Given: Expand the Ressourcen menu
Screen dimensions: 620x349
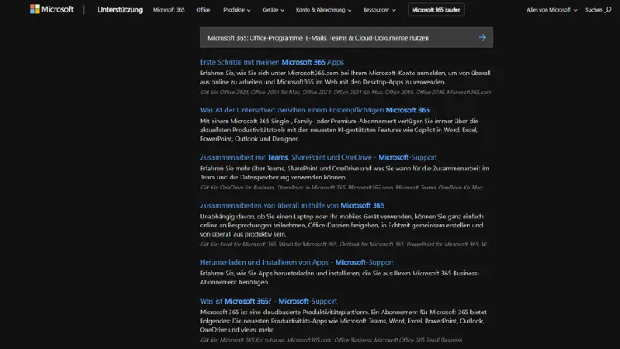Looking at the screenshot, I should [379, 10].
